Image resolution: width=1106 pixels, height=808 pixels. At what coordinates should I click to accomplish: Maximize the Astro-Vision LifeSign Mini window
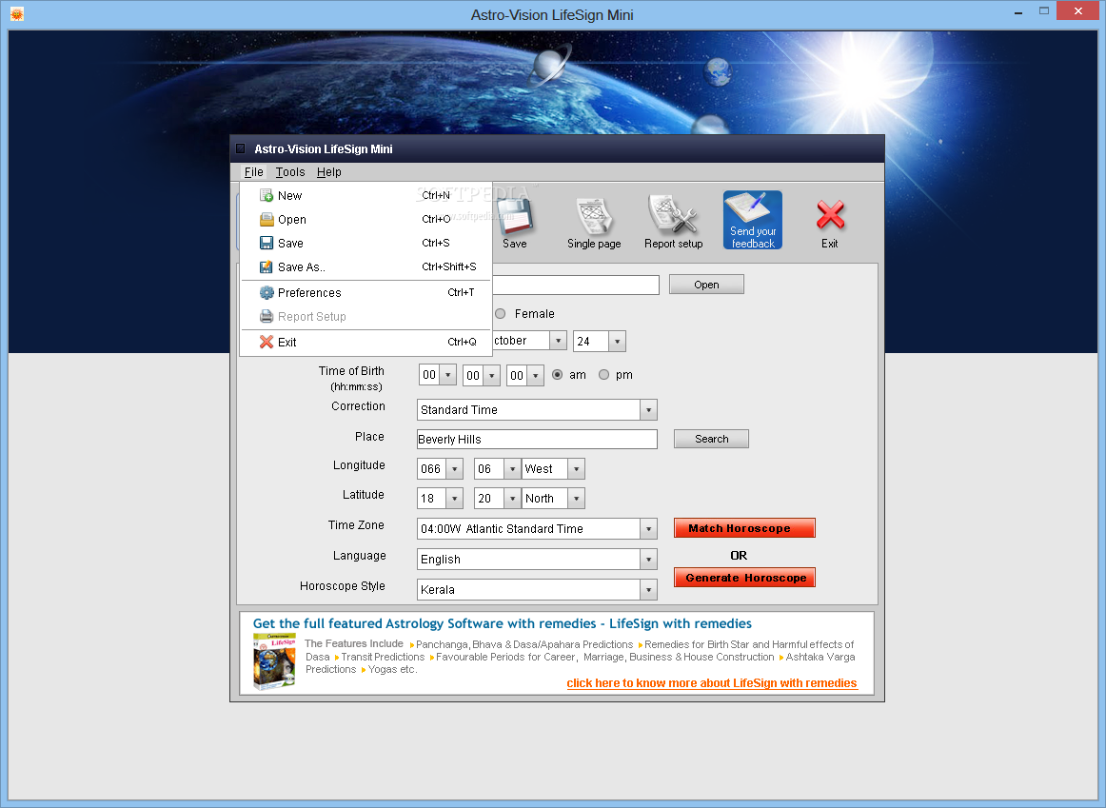pos(1044,10)
